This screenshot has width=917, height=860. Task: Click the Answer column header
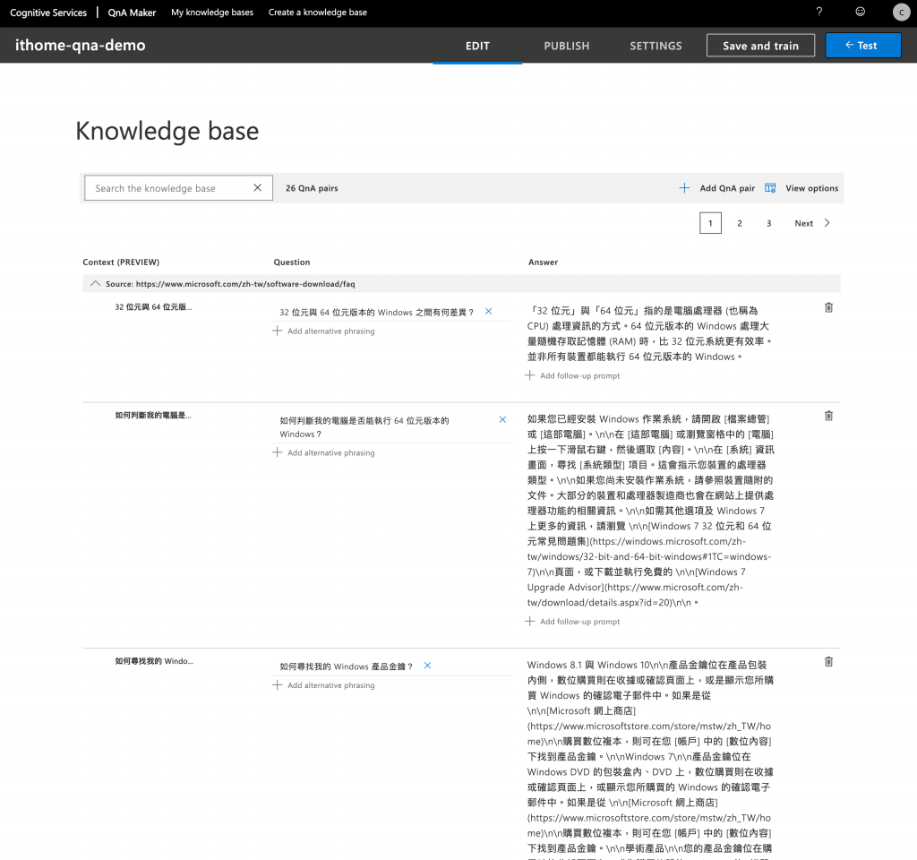[543, 262]
